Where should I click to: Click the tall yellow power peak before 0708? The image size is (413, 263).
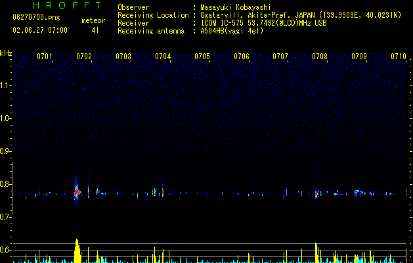316,252
